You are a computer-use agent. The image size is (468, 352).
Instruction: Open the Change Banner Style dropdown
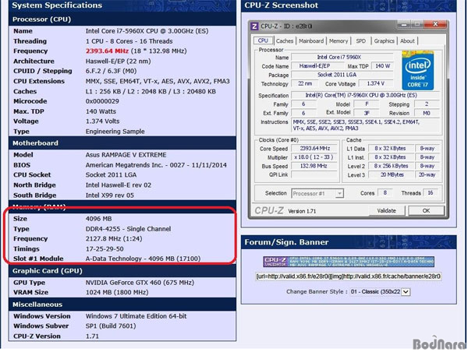[x=380, y=291]
